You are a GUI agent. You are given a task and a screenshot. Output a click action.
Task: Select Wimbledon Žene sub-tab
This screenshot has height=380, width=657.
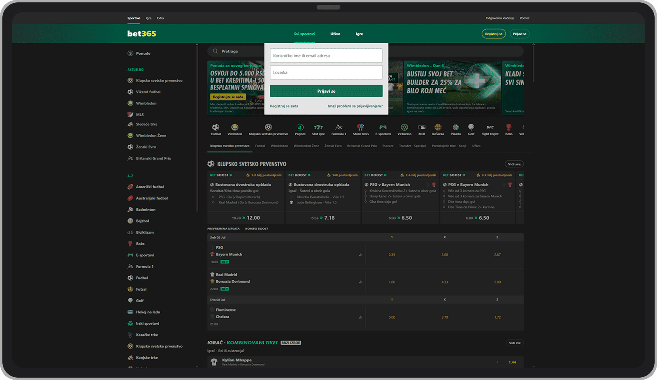click(x=306, y=146)
